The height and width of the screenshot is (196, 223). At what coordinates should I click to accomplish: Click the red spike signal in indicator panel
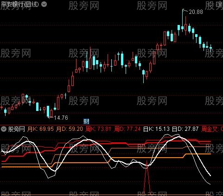click(x=147, y=177)
